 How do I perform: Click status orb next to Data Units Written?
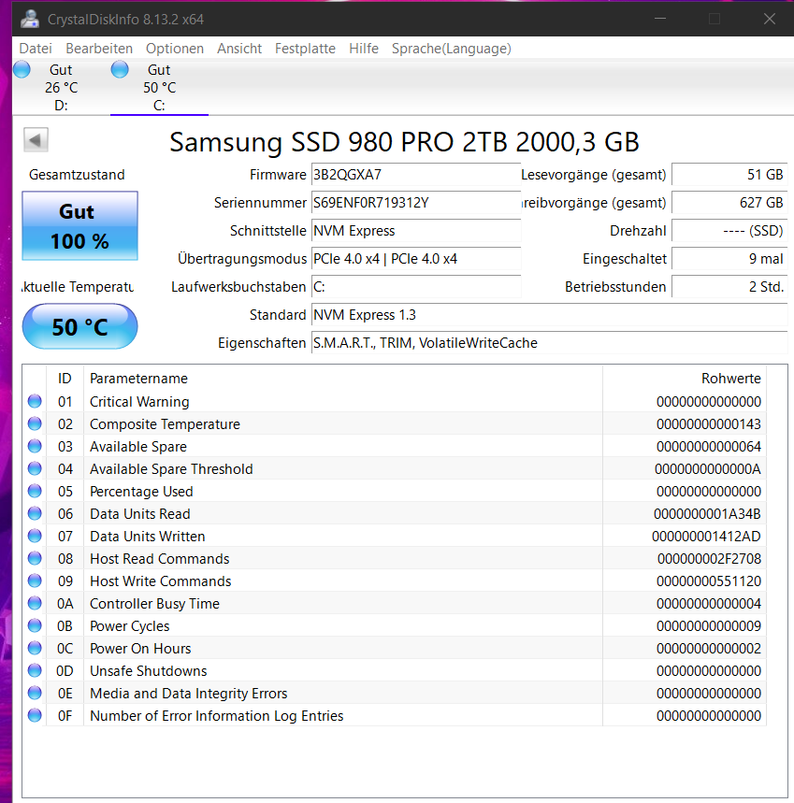[x=35, y=536]
